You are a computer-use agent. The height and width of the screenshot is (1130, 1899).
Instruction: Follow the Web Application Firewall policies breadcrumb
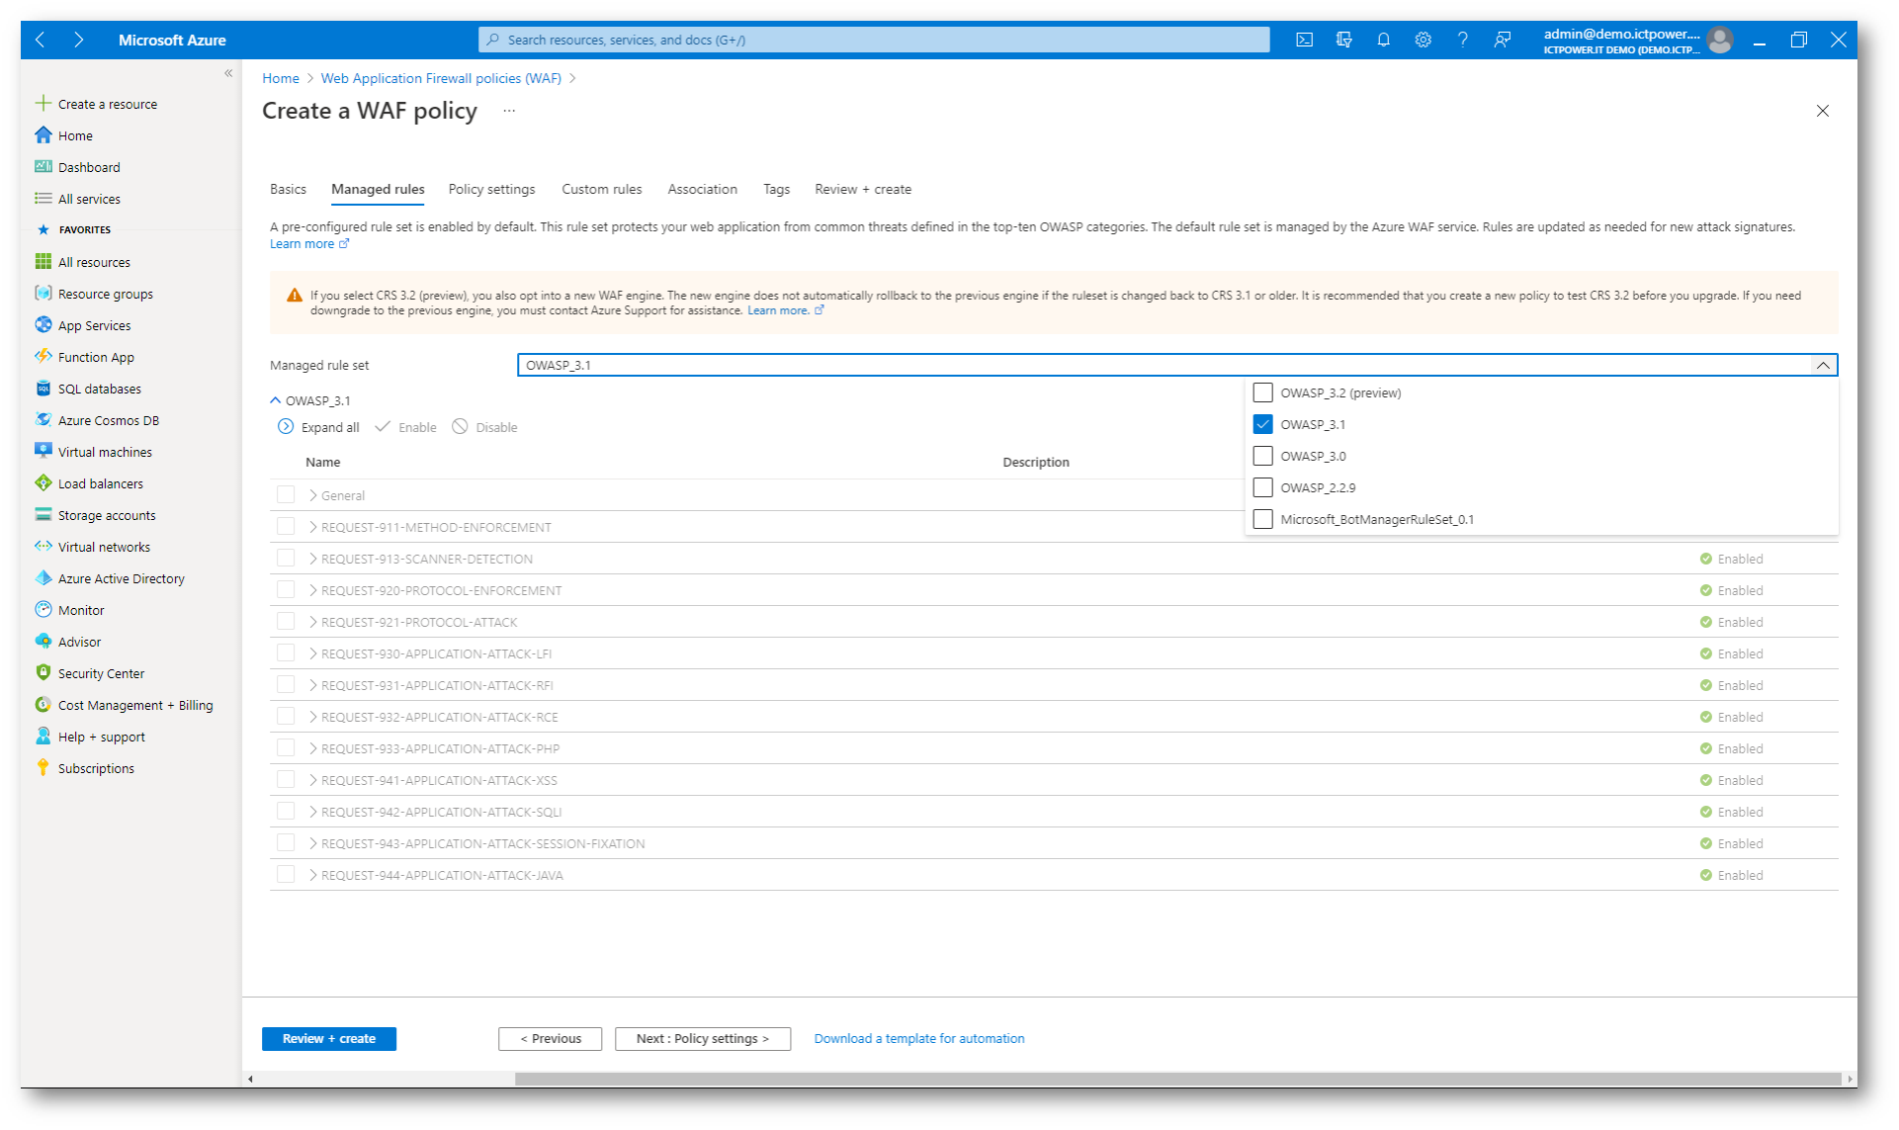441,78
